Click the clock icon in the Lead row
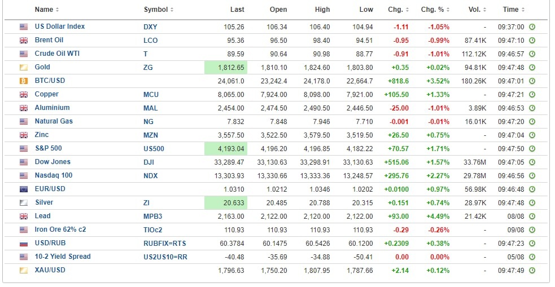Screen dimensions: 555x287 pyautogui.click(x=532, y=216)
